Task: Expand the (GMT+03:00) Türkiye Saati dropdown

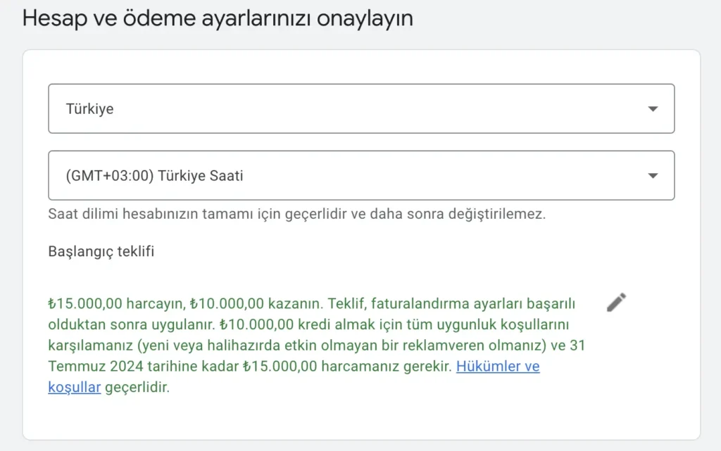Action: 352,175
